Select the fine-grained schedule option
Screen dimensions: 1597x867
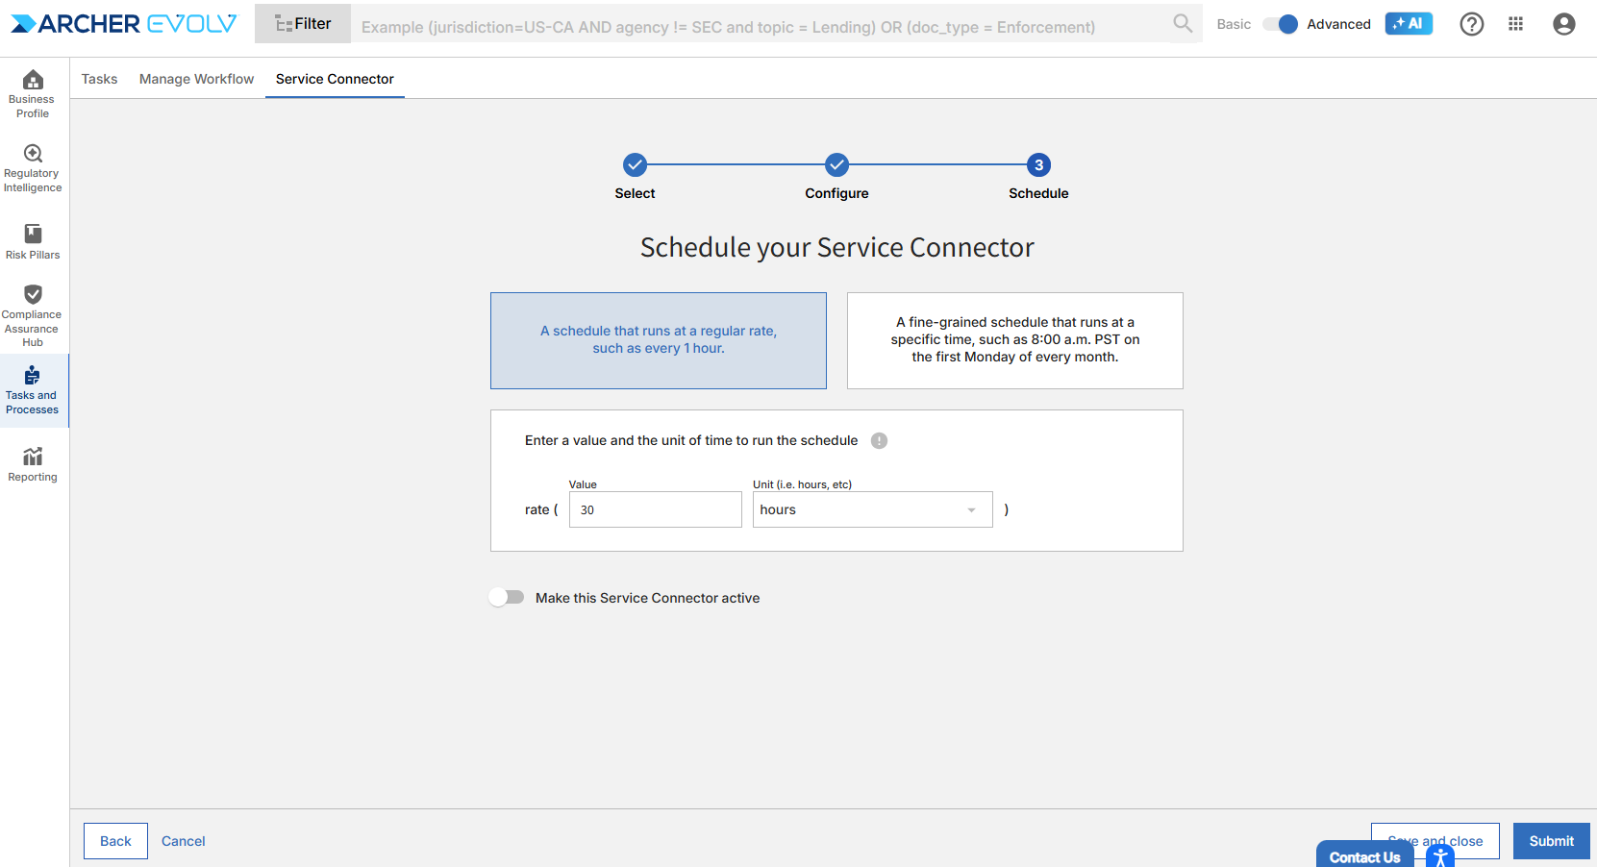(1014, 340)
